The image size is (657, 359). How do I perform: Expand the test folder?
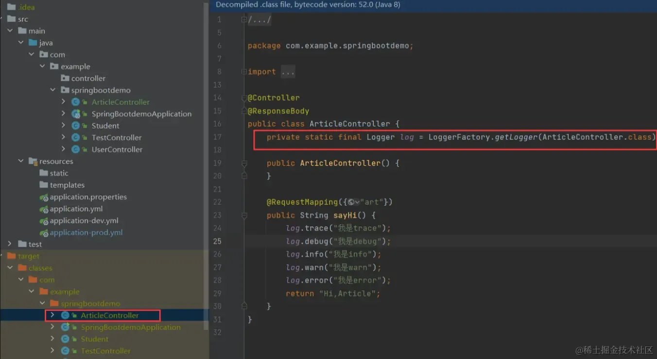(x=10, y=244)
